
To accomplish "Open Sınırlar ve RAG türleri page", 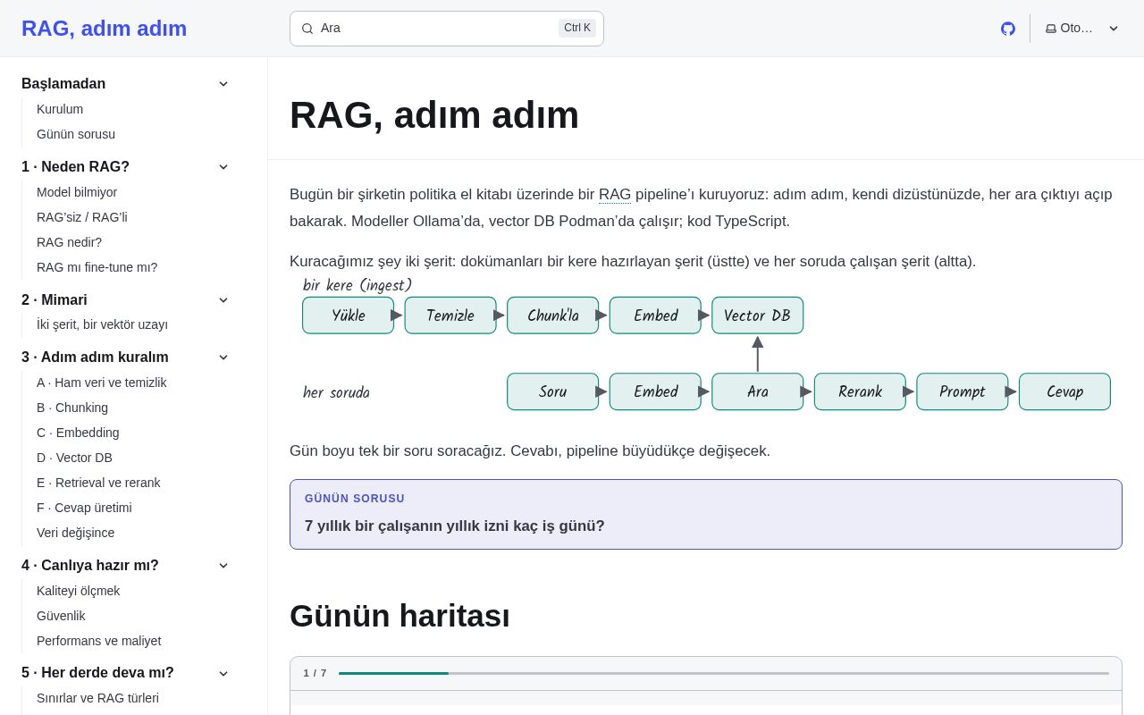I will pyautogui.click(x=97, y=698).
